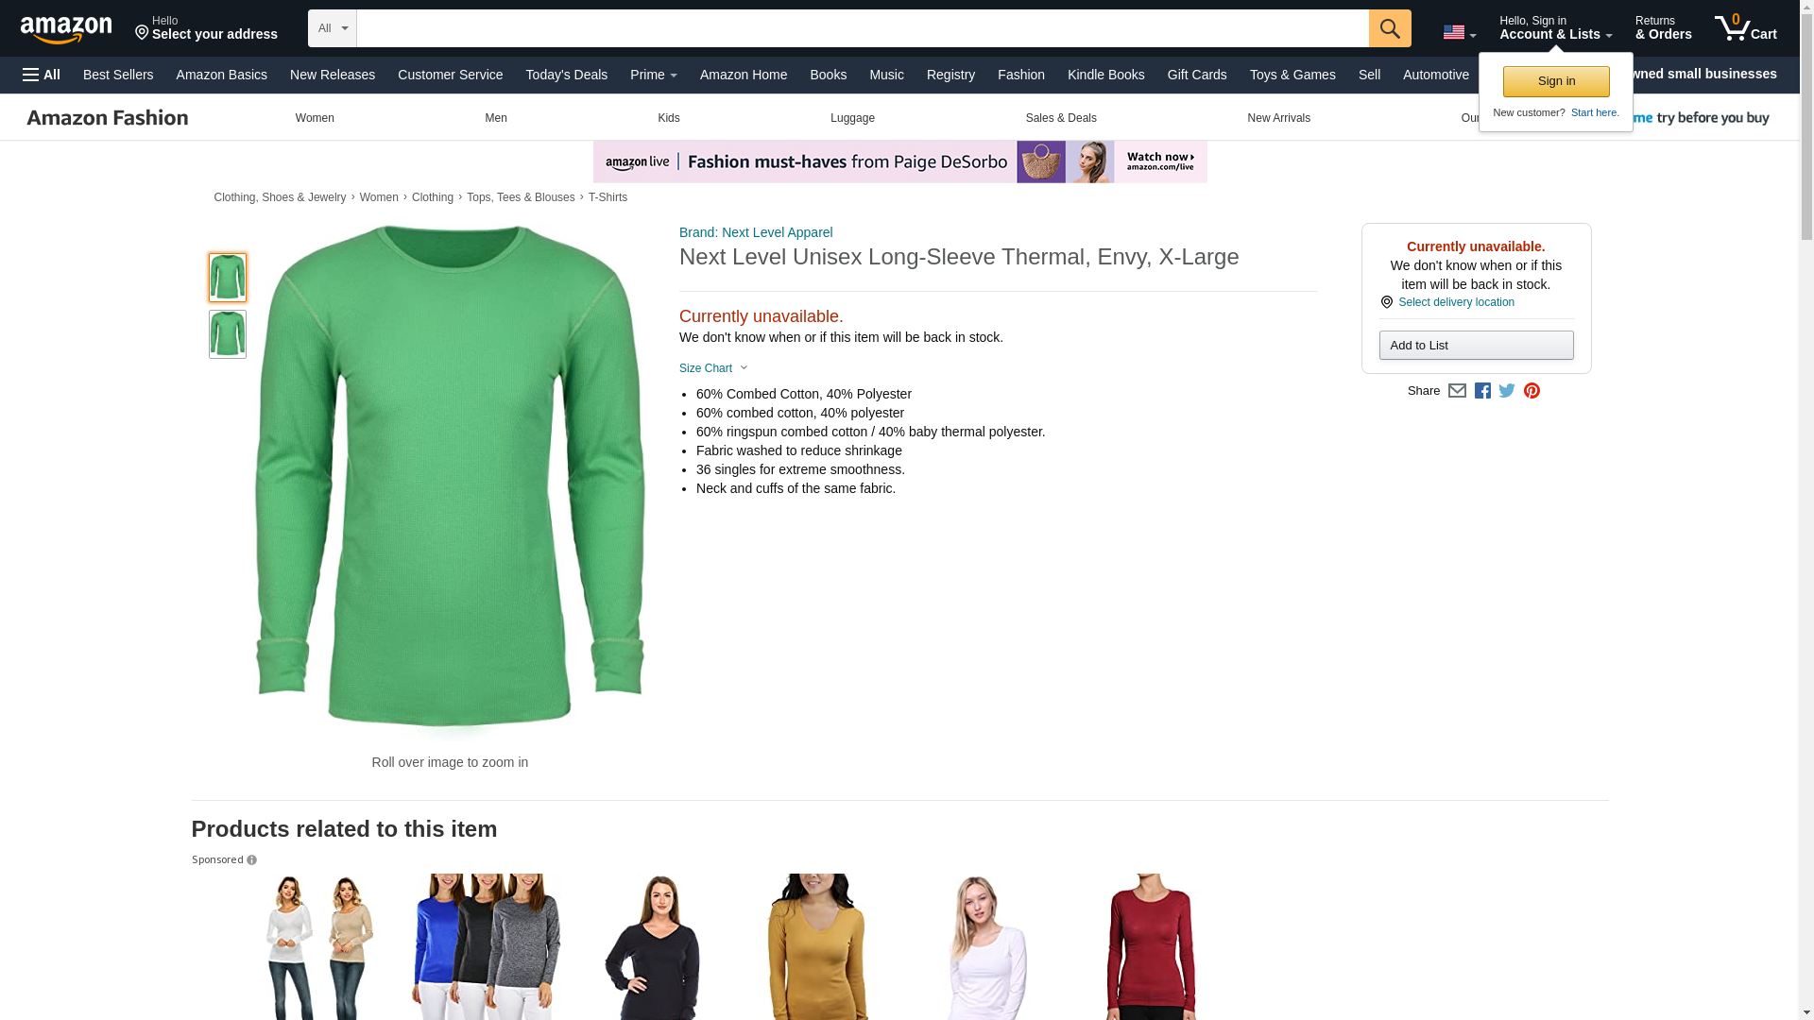Click inside the Amazon search field
The image size is (1814, 1020).
862,28
